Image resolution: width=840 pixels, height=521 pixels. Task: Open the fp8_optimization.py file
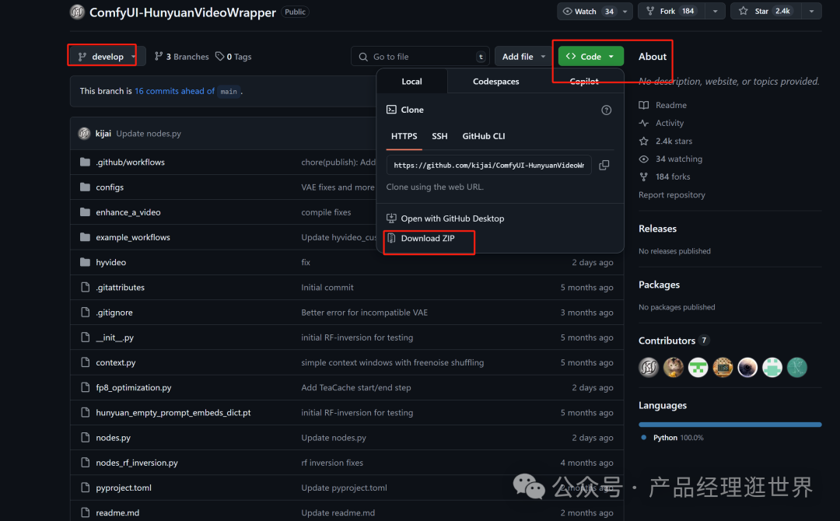134,388
